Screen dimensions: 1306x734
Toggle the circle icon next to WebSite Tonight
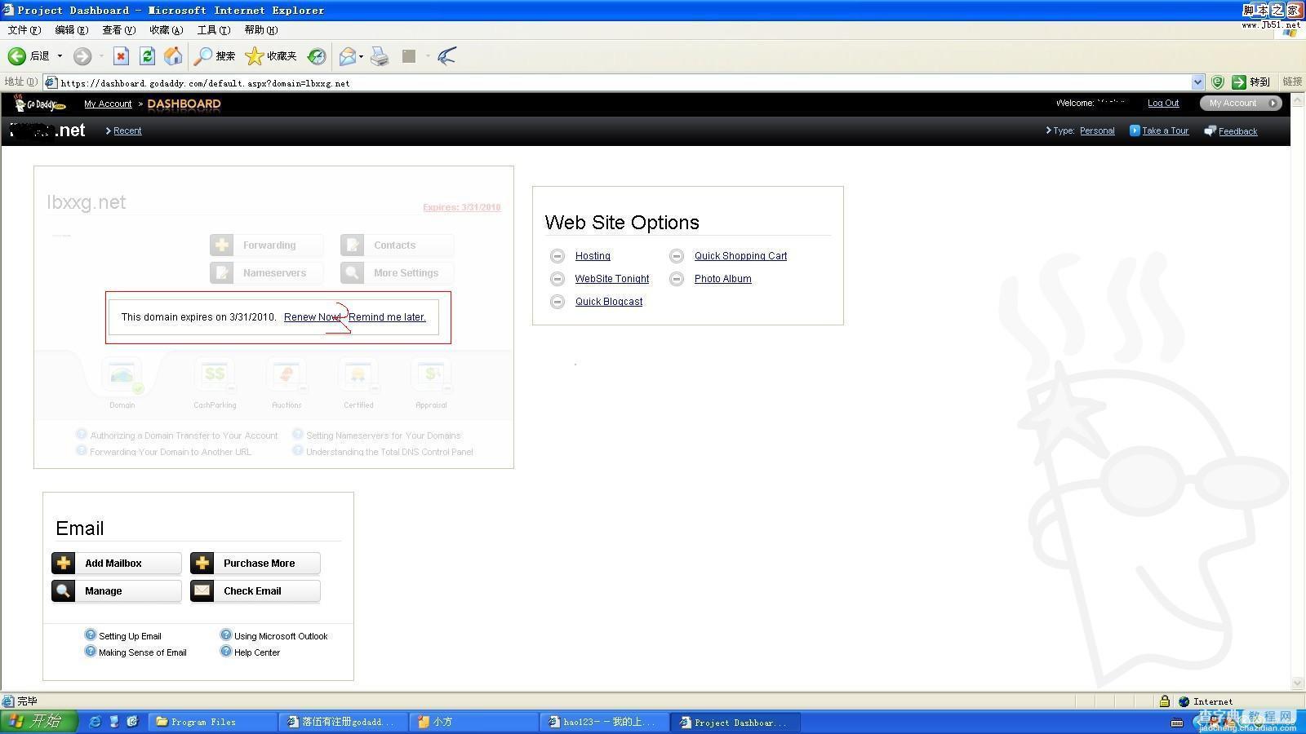(557, 279)
